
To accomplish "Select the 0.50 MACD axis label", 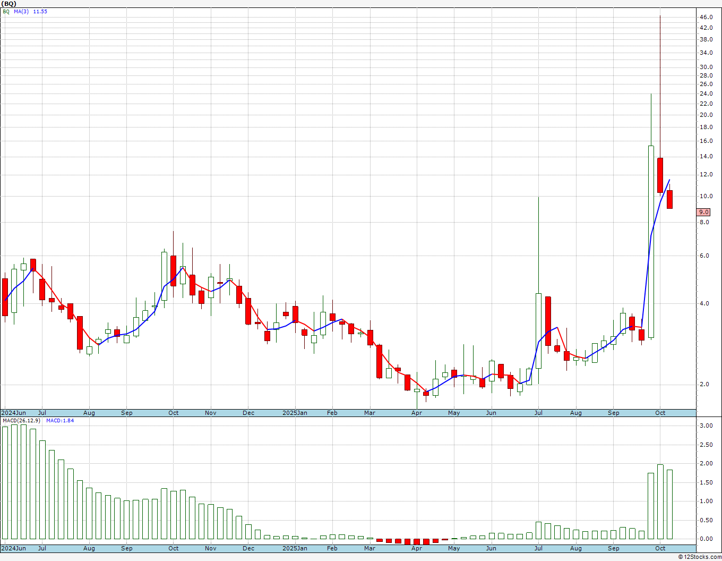I will point(706,521).
